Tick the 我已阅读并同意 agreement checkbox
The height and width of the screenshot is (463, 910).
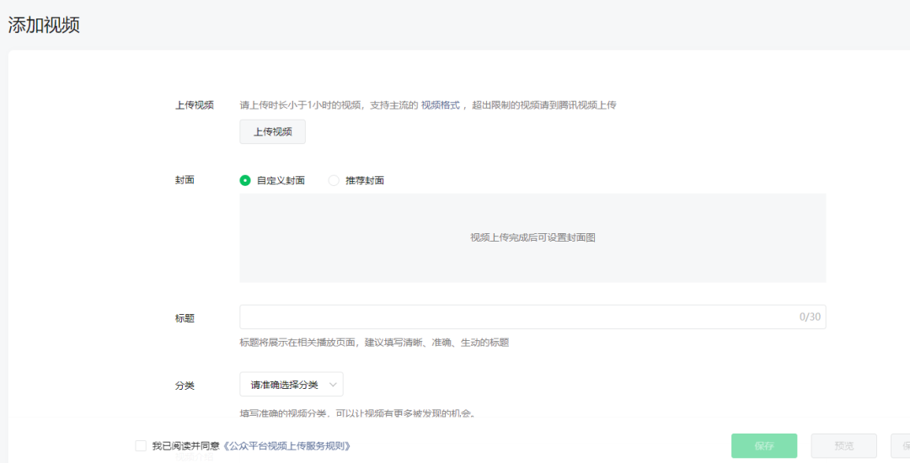[141, 446]
